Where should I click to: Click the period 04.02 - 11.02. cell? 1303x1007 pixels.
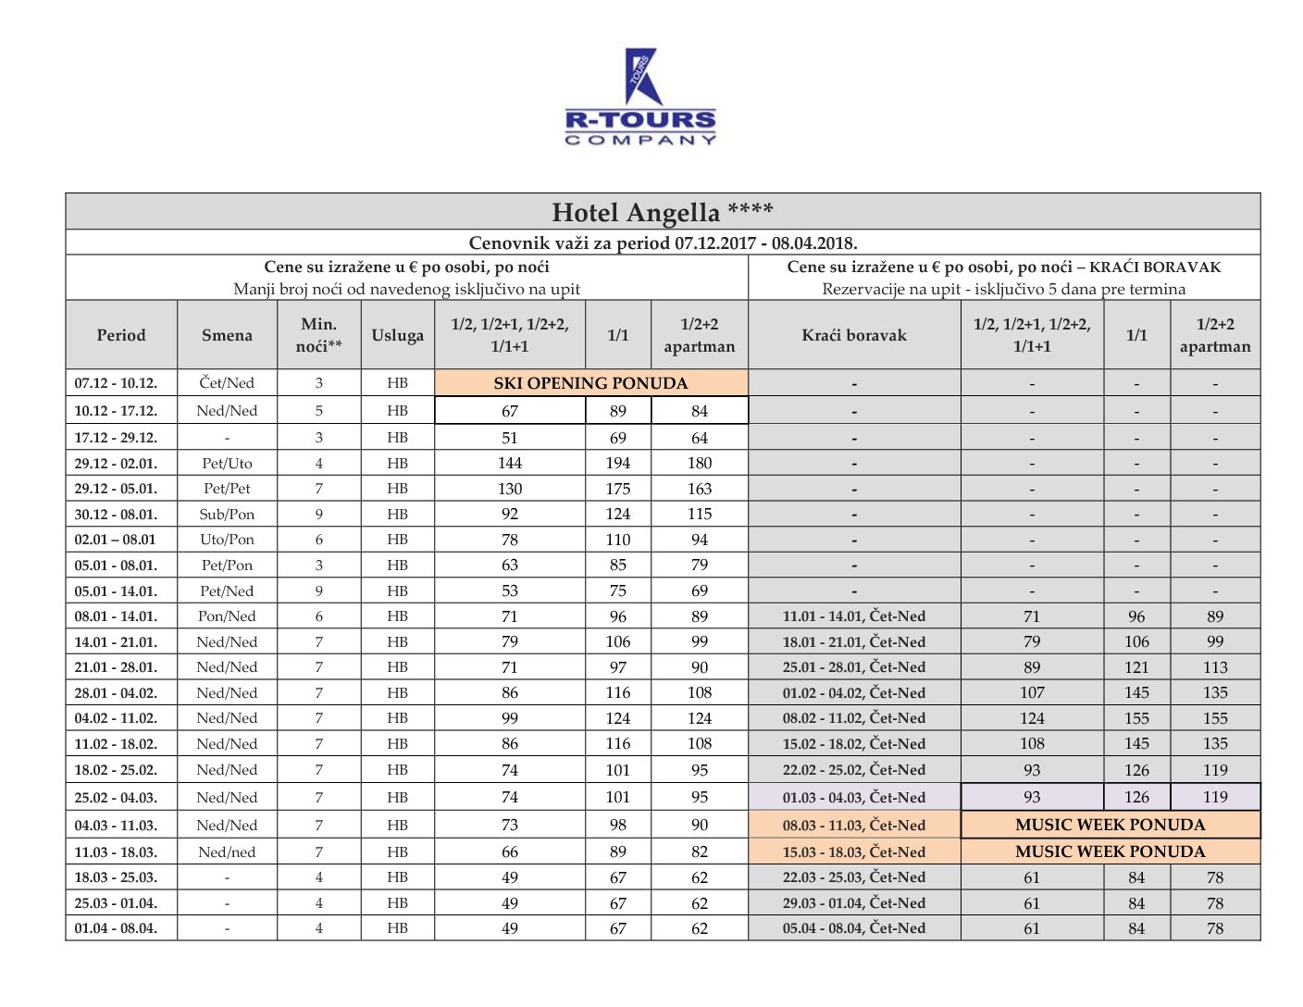pos(121,718)
